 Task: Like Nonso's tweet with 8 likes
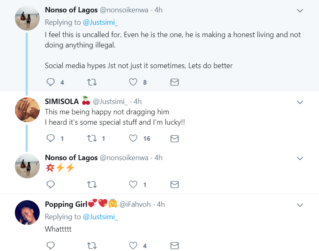pos(133,82)
